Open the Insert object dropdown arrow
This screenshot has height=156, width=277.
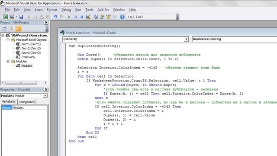pos(16,17)
